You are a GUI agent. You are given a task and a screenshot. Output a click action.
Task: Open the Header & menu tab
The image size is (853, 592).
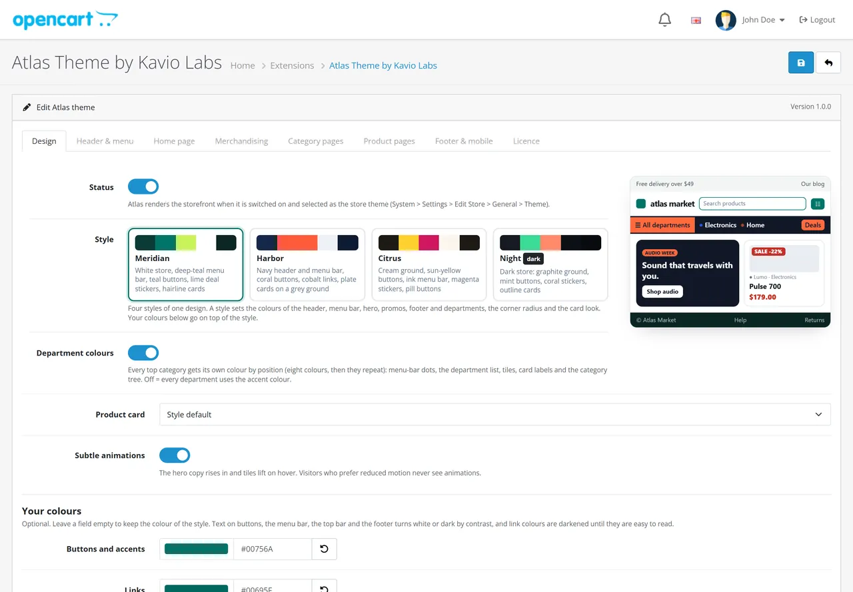click(105, 141)
